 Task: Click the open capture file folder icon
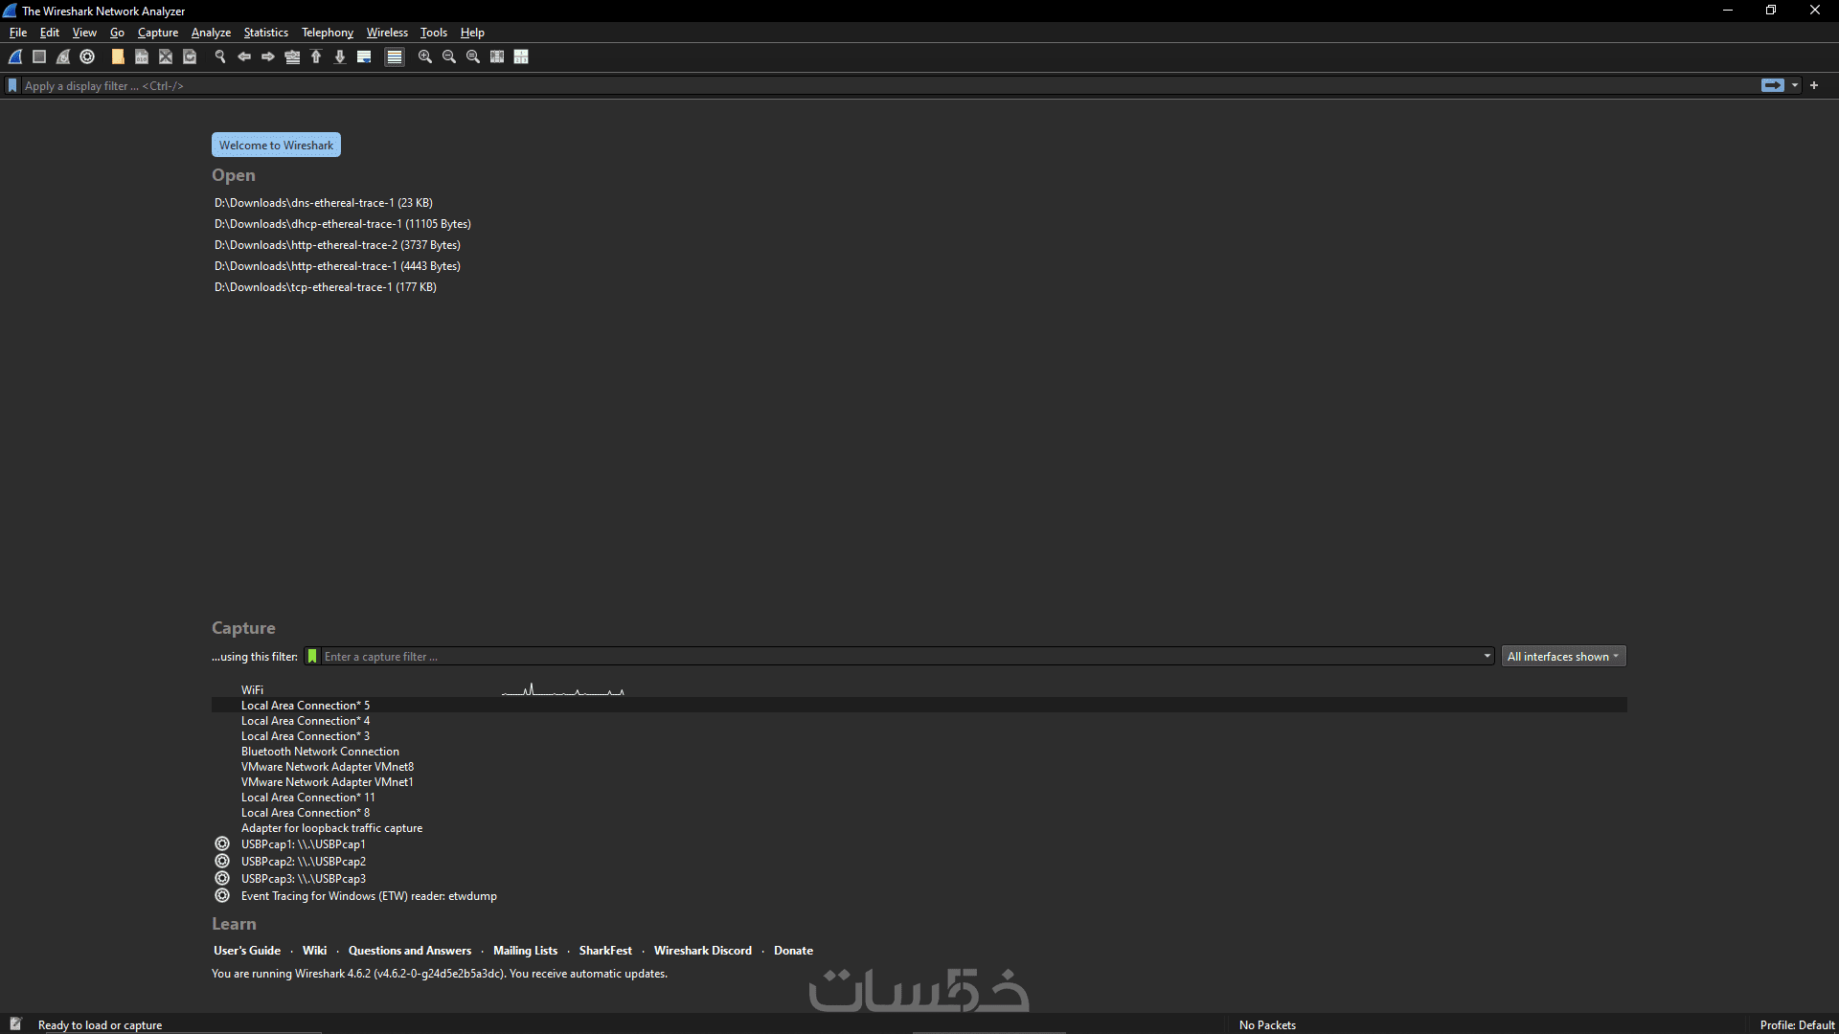118,57
